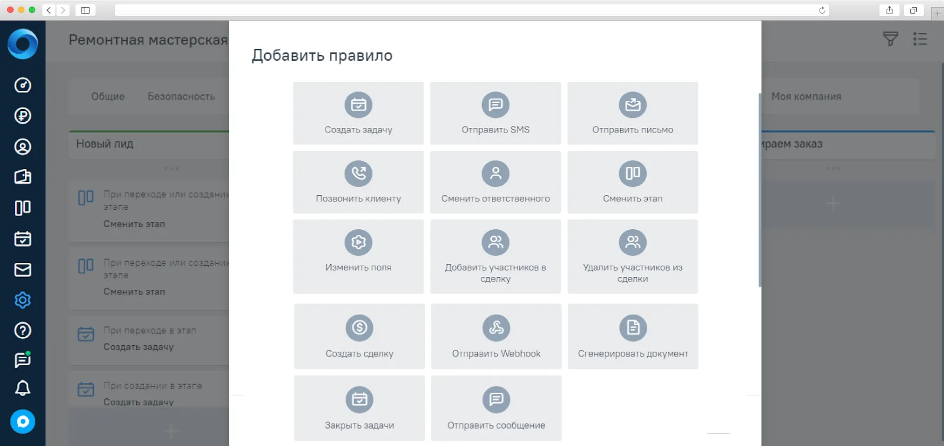Click the dialog's vertical scrollbar
The width and height of the screenshot is (944, 446).
coord(759,190)
